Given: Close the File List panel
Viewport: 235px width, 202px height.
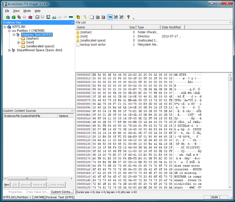Looking at the screenshot, I should point(231,22).
